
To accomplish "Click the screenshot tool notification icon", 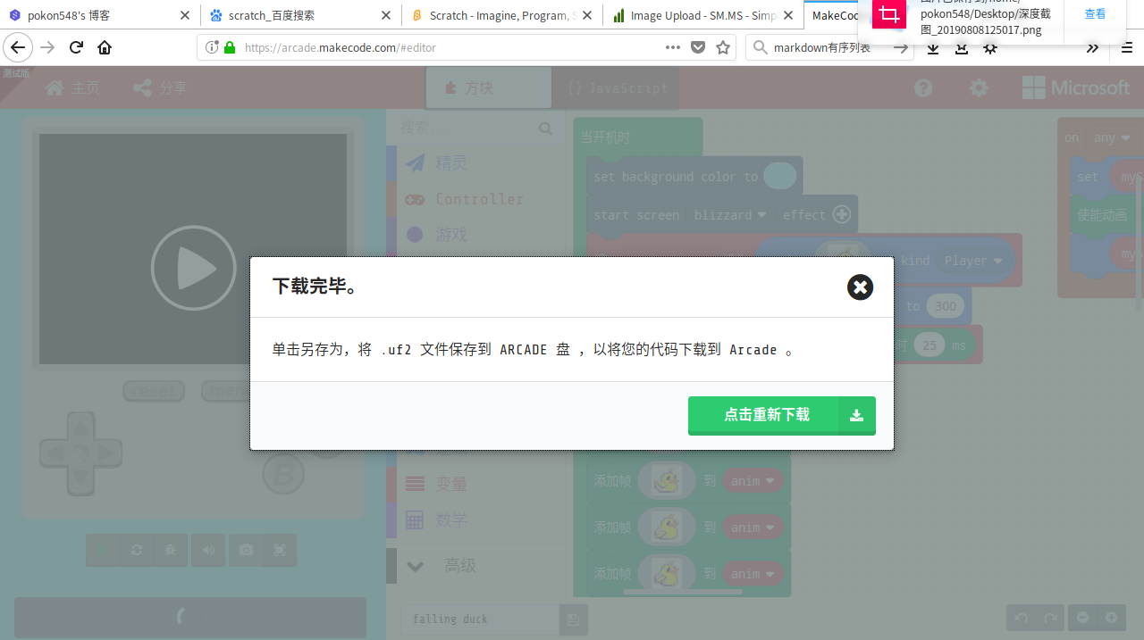I will [x=888, y=14].
